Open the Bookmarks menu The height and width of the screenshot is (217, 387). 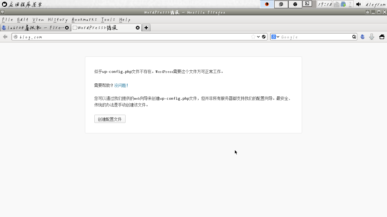tap(84, 19)
